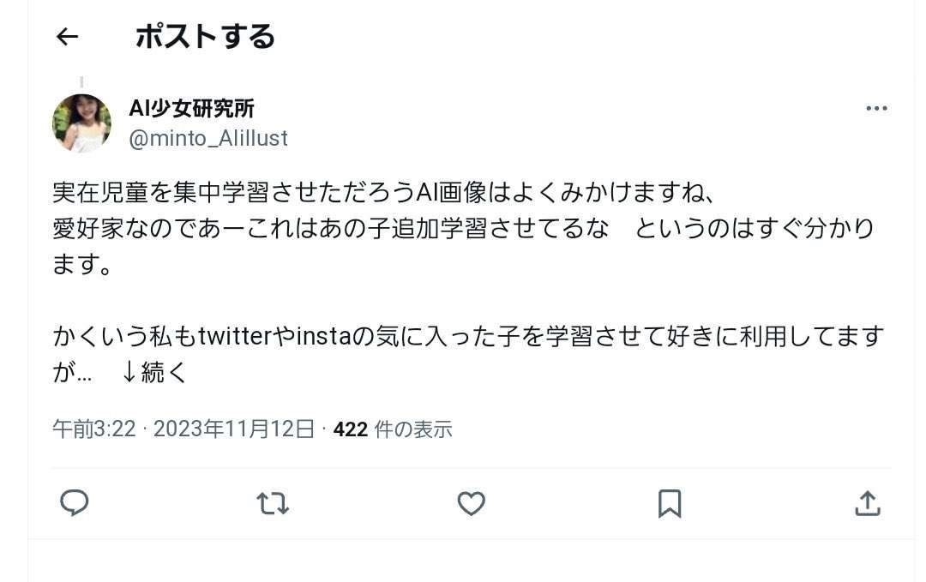This screenshot has width=926, height=582.
Task: Click the first paragraph of post text
Action: click(x=464, y=229)
